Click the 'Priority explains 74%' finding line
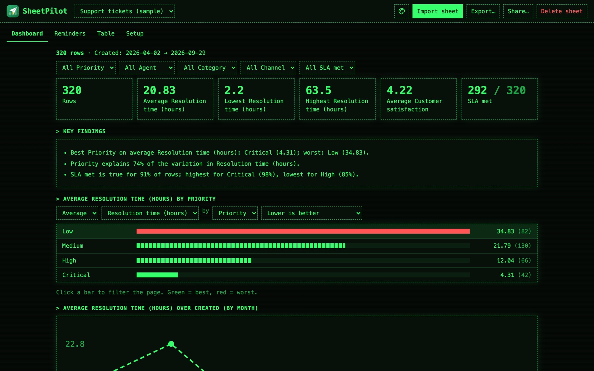 pos(185,164)
